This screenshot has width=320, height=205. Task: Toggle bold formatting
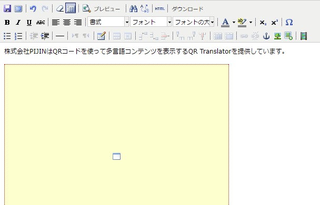tap(7, 22)
